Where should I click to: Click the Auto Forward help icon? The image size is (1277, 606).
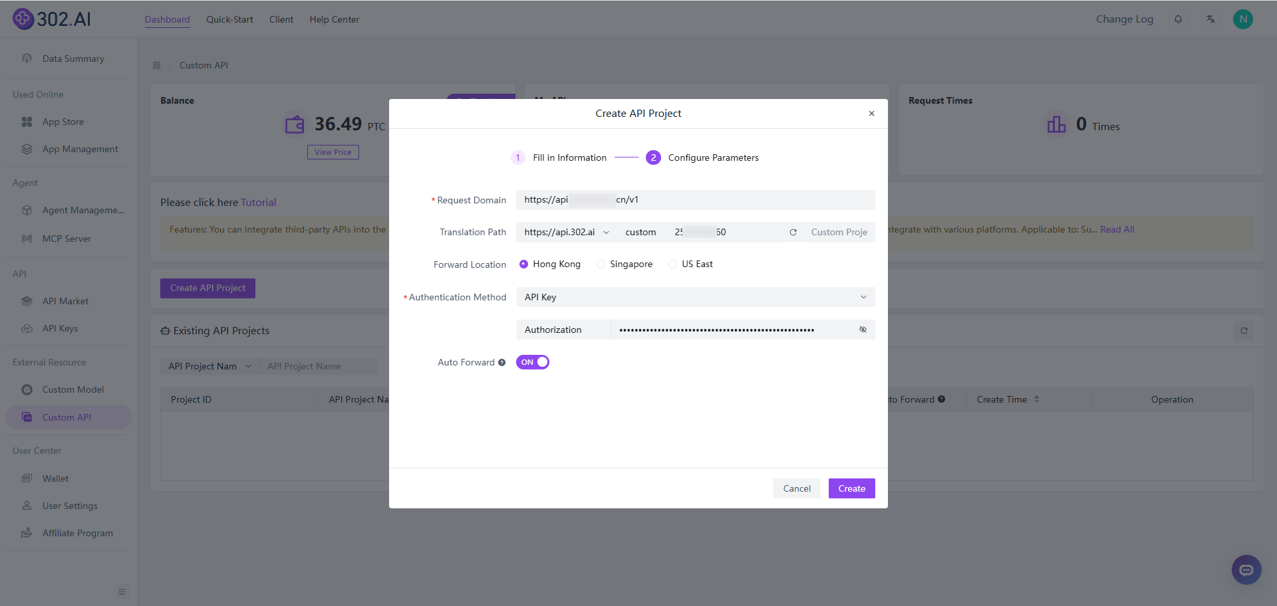[x=502, y=362]
